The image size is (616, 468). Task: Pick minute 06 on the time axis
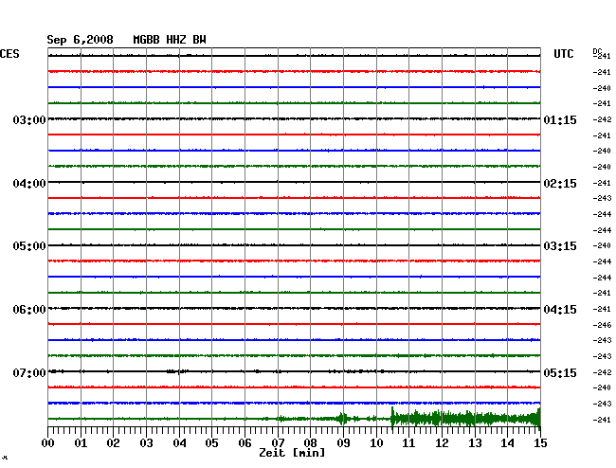click(x=245, y=443)
